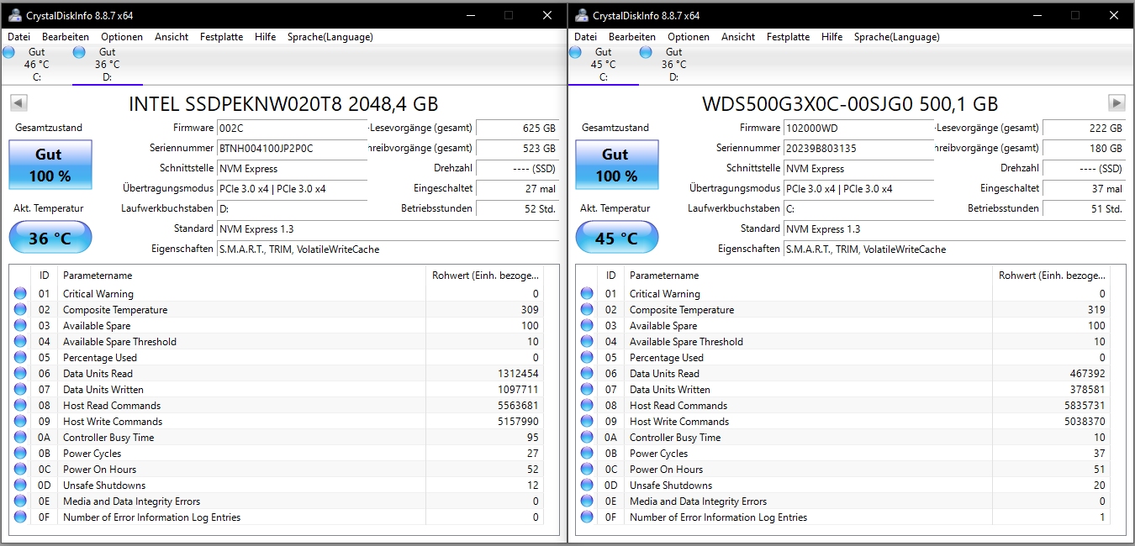Click serial number field BTNH004100JP2P0C

(292, 149)
